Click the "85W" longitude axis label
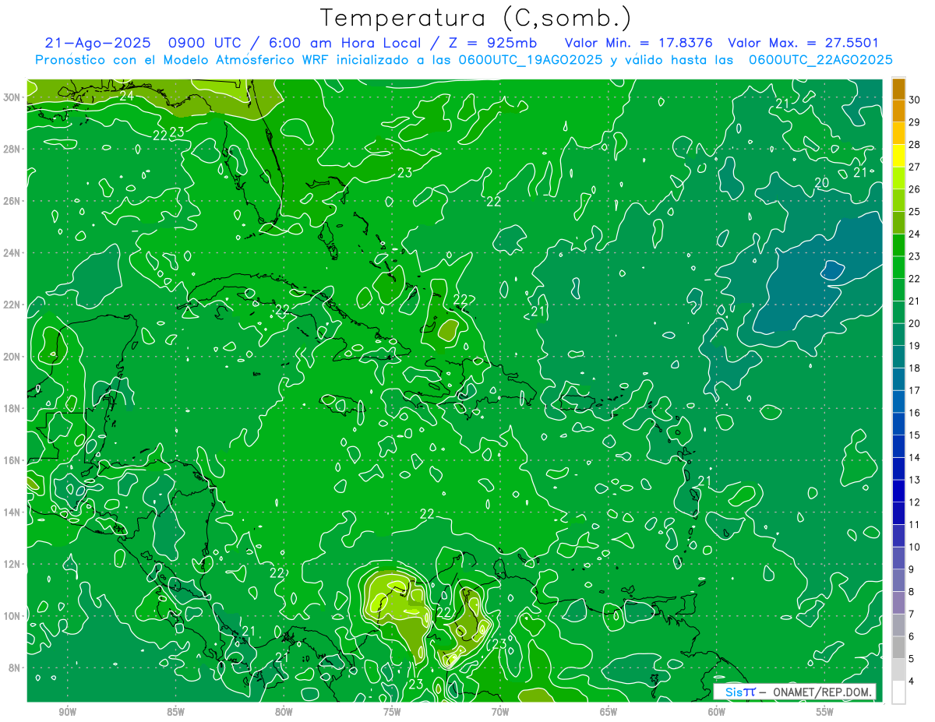The height and width of the screenshot is (722, 935). (x=175, y=712)
